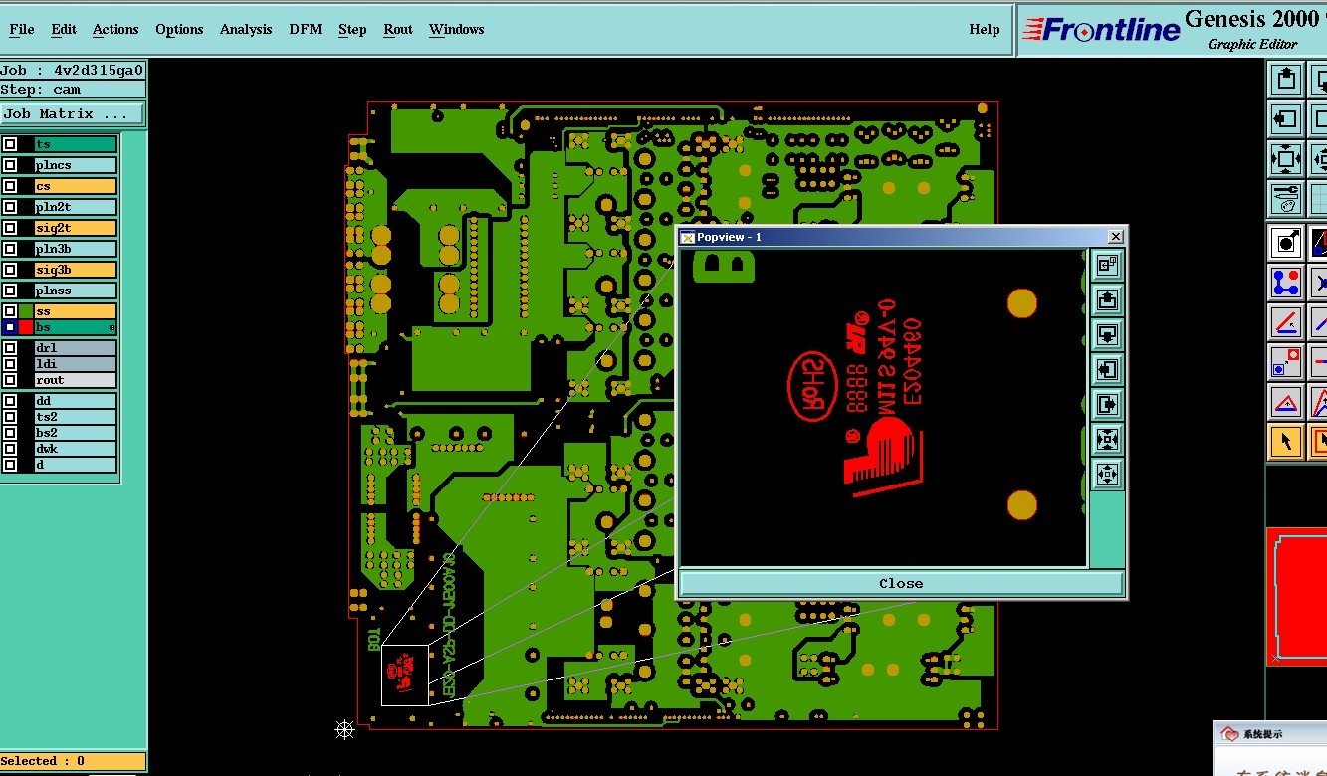
Task: Select the sig3b layer name
Action: click(76, 270)
